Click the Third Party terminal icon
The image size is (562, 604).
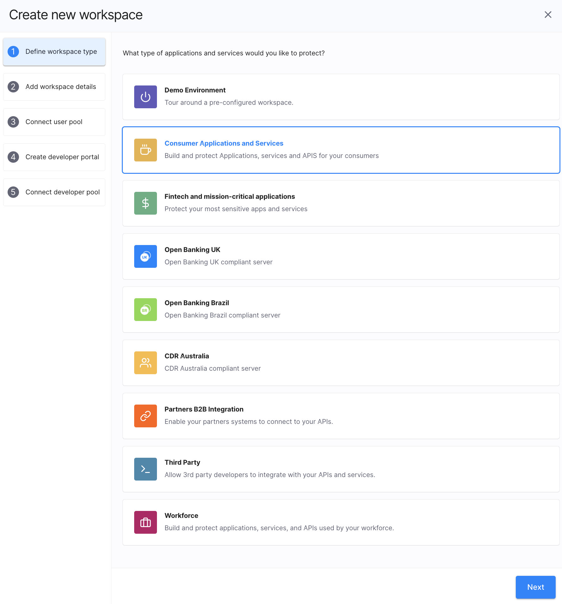tap(146, 469)
